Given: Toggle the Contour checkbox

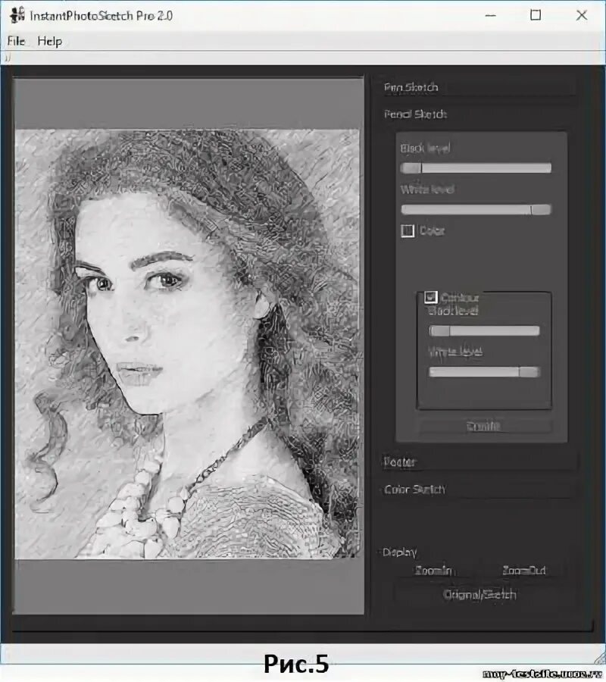Looking at the screenshot, I should [430, 298].
